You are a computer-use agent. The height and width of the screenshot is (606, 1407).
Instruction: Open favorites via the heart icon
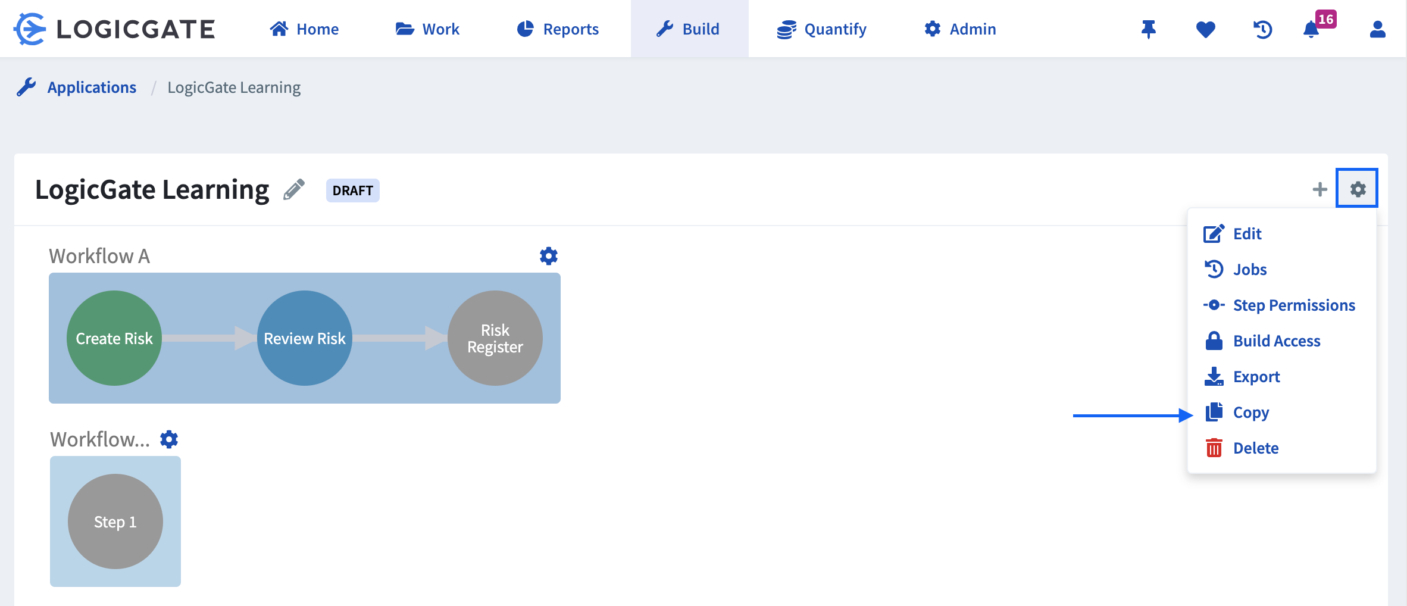(x=1205, y=29)
